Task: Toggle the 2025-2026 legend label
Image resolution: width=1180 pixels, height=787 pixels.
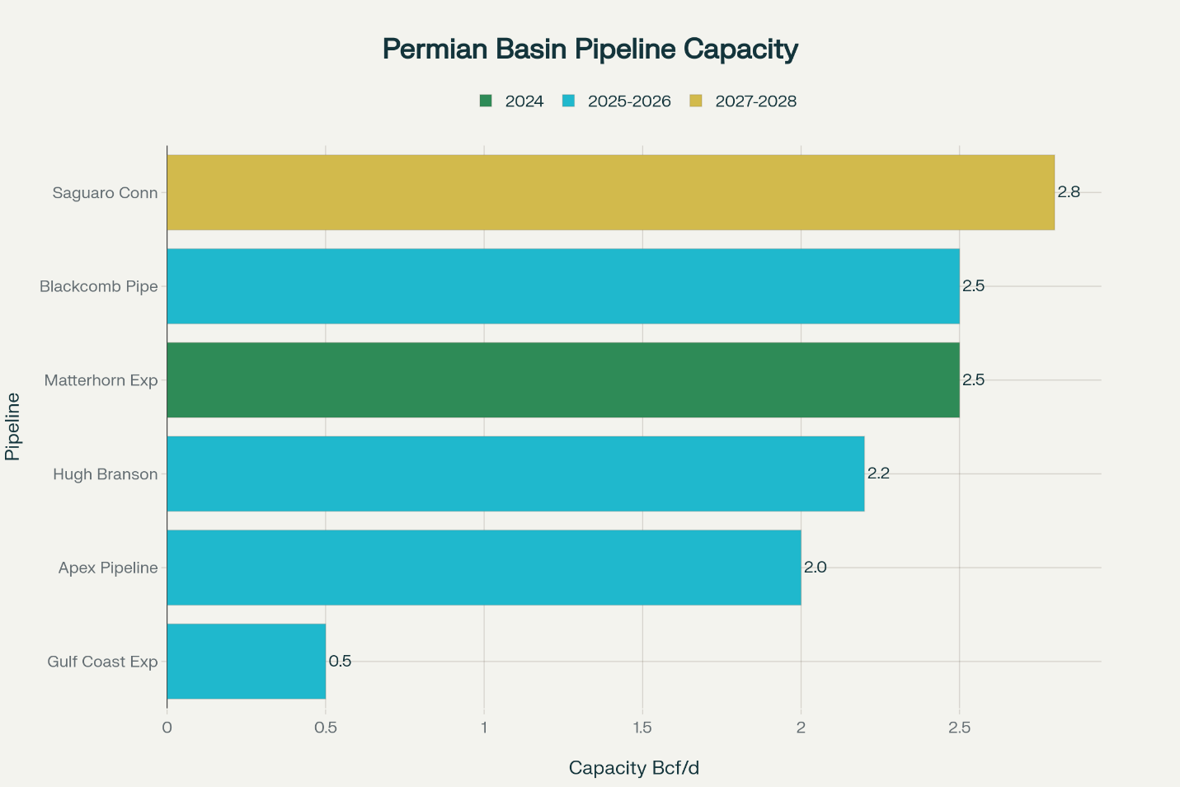Action: pos(629,101)
